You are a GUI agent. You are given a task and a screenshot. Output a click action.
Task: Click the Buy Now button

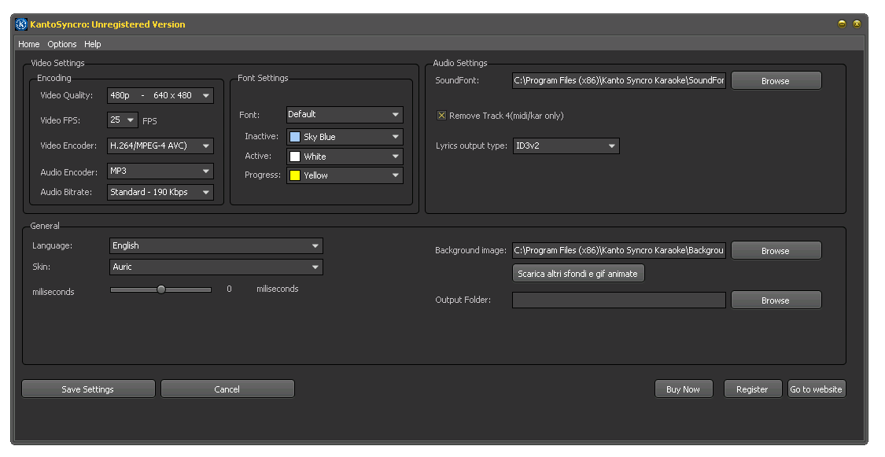pyautogui.click(x=684, y=389)
